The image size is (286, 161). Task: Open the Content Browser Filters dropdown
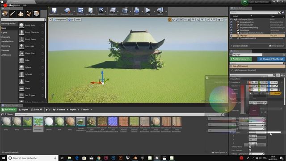[9, 114]
